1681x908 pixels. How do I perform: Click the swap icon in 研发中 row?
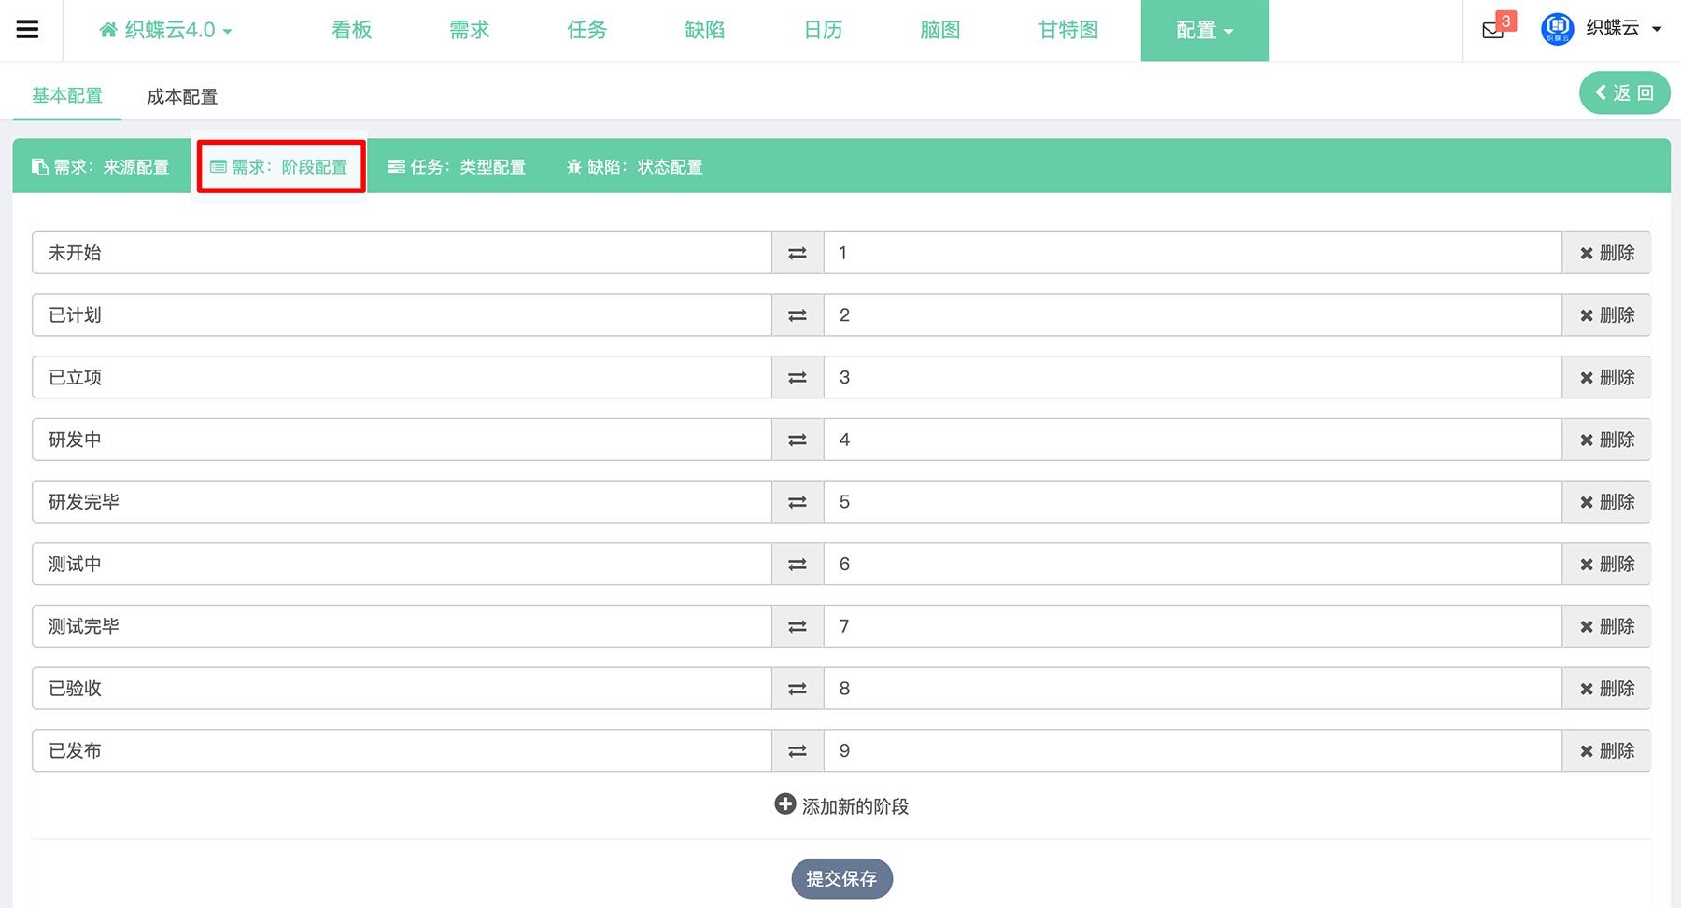click(798, 440)
